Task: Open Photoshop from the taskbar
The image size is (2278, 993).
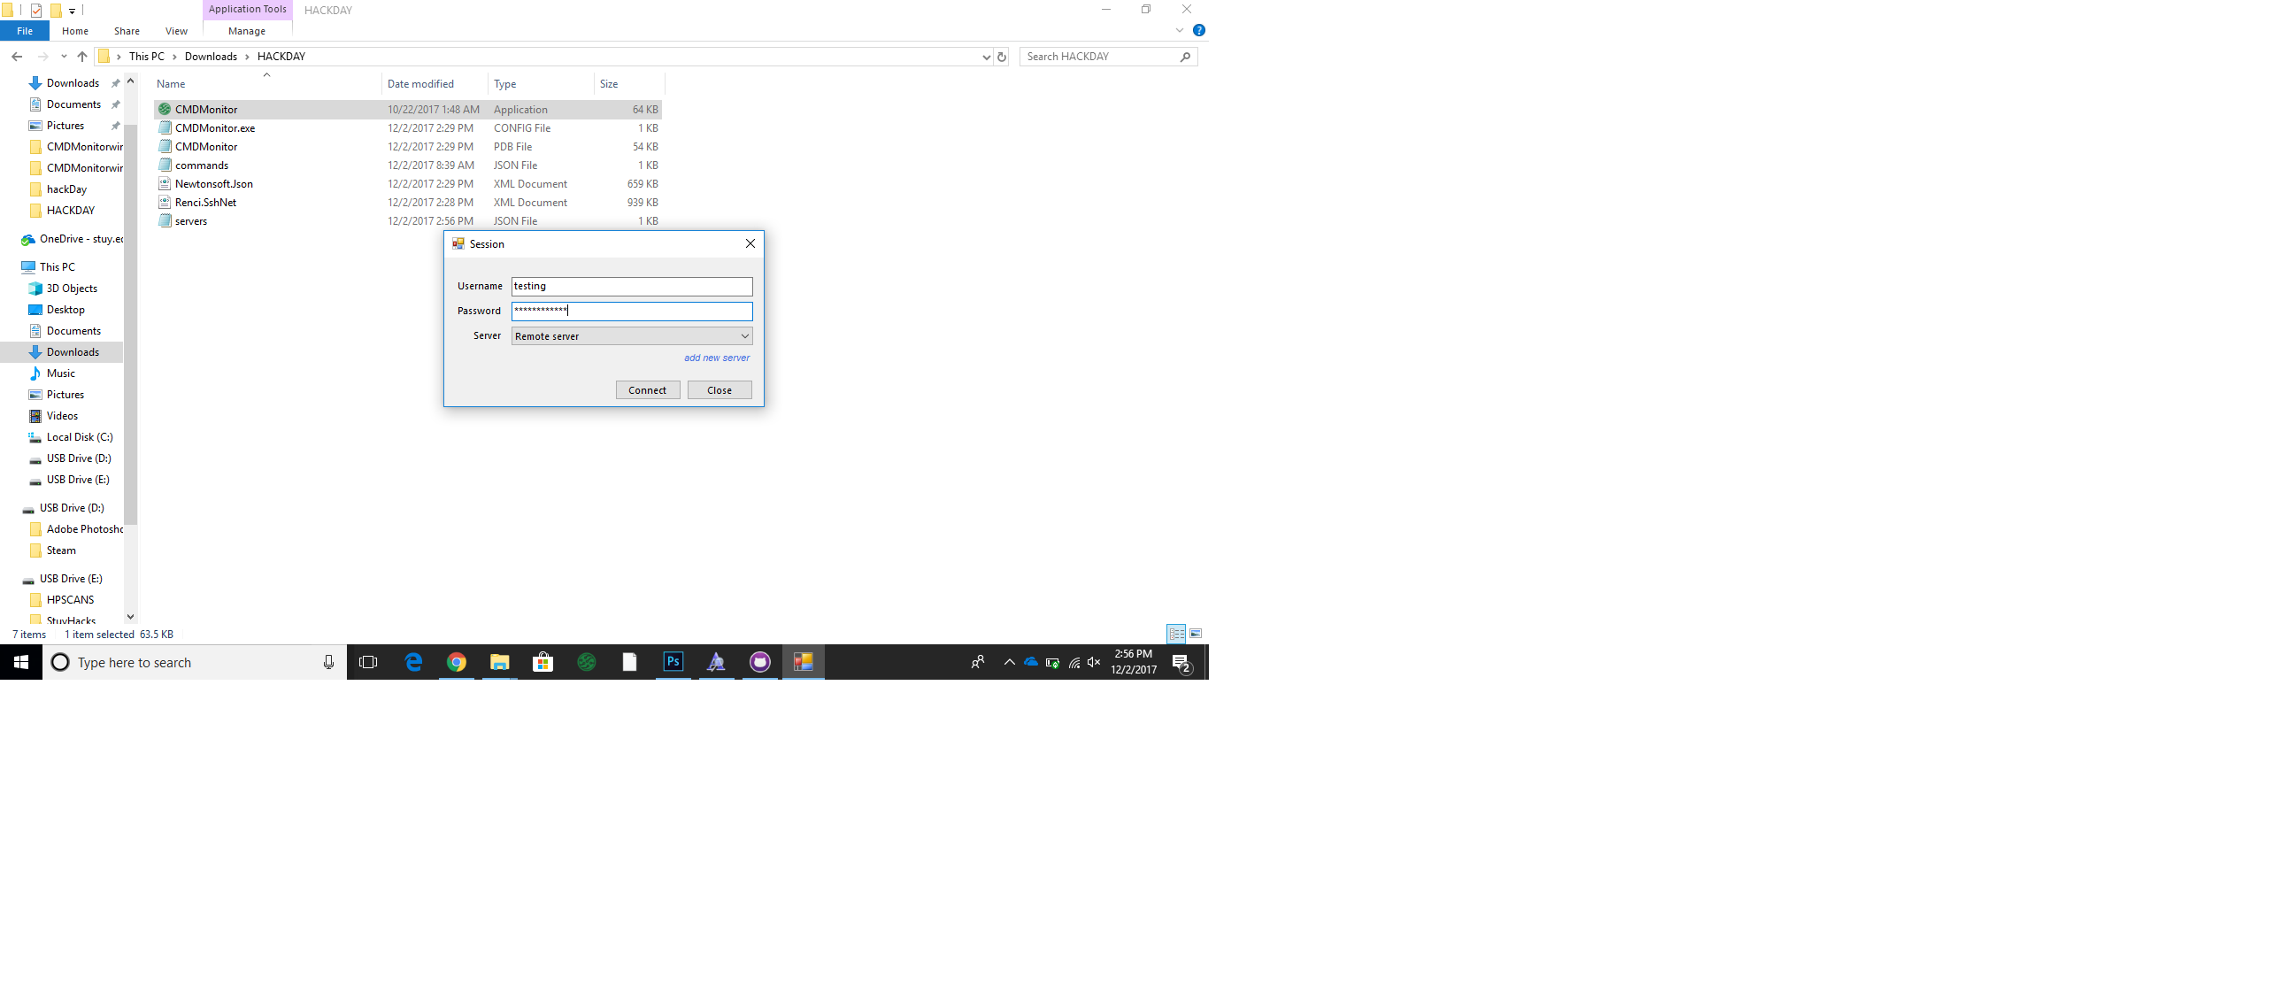Action: click(673, 662)
